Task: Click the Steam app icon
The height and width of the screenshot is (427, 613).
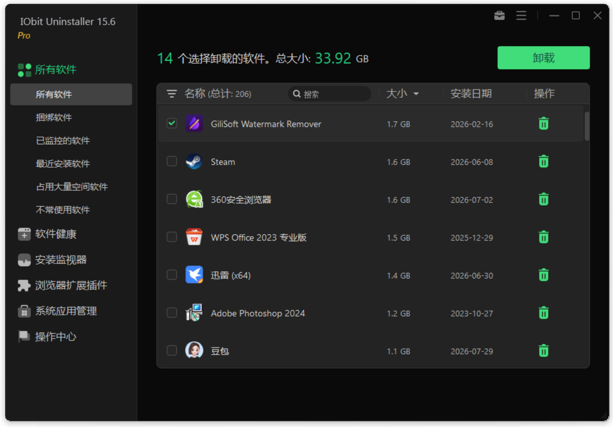Action: 194,162
